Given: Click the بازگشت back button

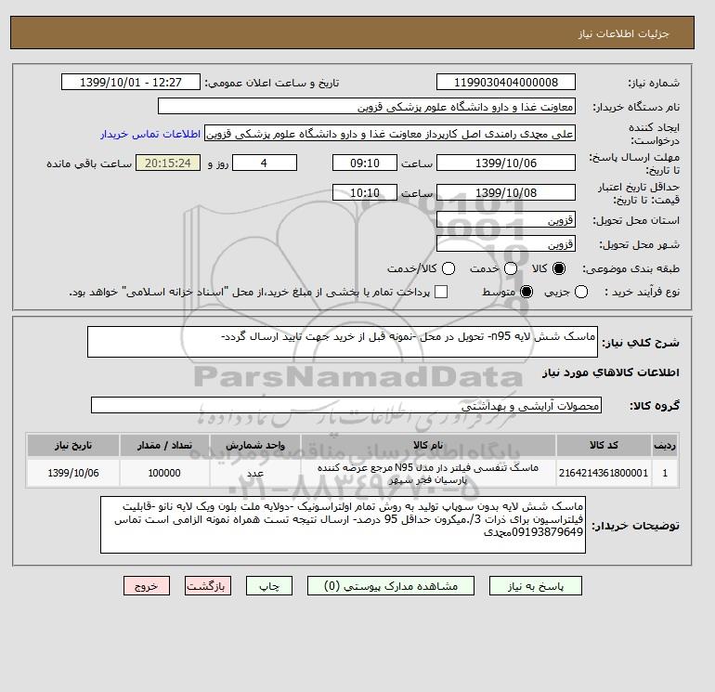Looking at the screenshot, I should (208, 586).
